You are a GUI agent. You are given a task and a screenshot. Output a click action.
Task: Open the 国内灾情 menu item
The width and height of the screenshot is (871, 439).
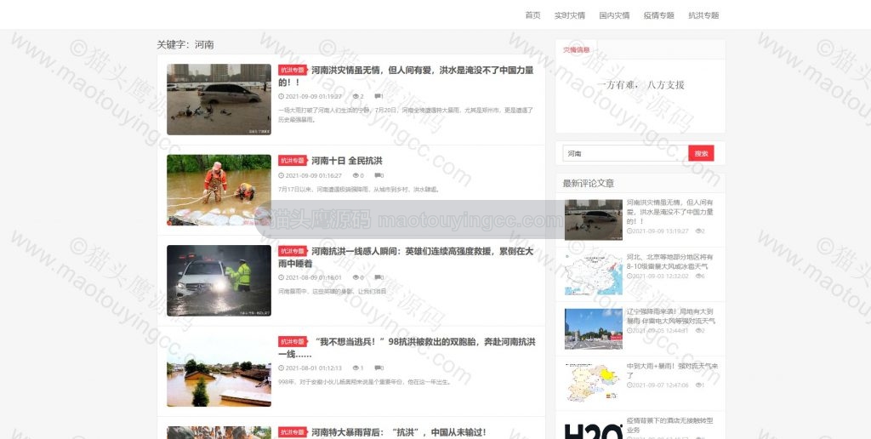614,15
